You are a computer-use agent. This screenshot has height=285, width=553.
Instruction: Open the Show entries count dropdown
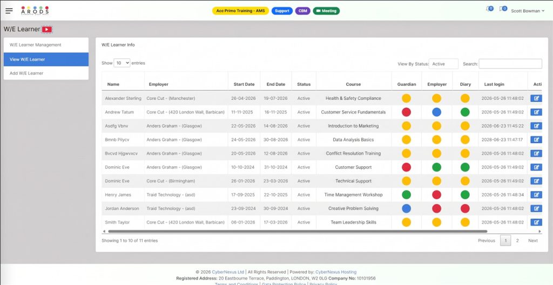122,63
